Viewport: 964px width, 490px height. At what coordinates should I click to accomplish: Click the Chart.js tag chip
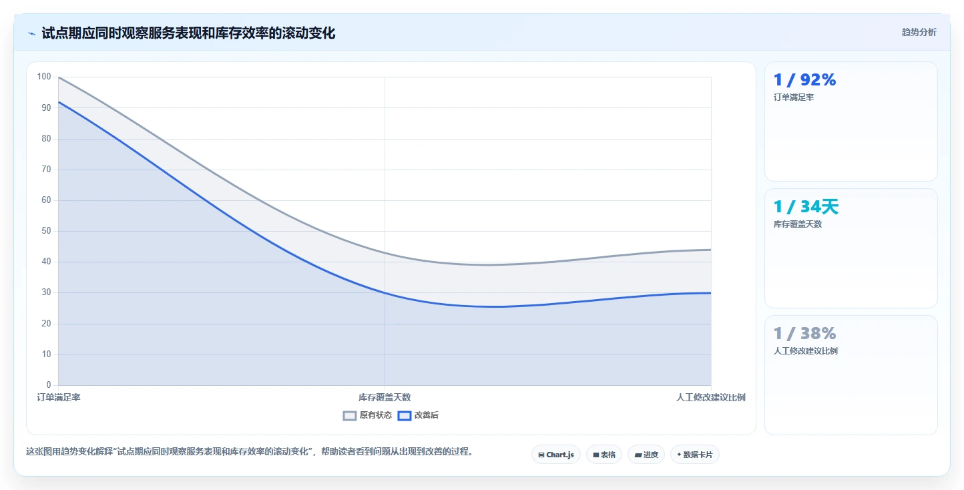556,455
